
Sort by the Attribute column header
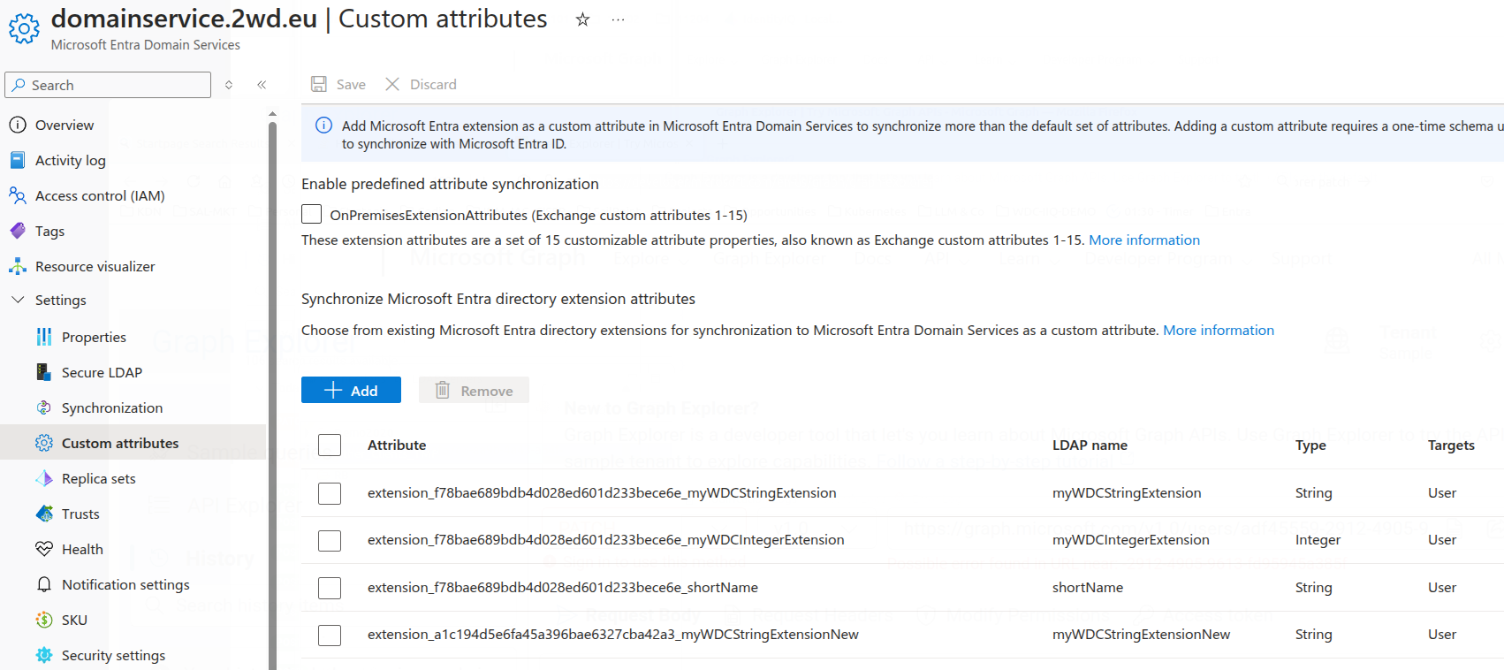[397, 445]
